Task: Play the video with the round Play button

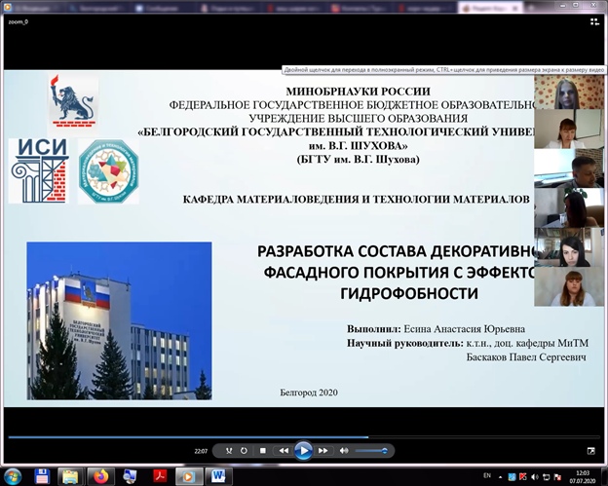Action: click(303, 451)
